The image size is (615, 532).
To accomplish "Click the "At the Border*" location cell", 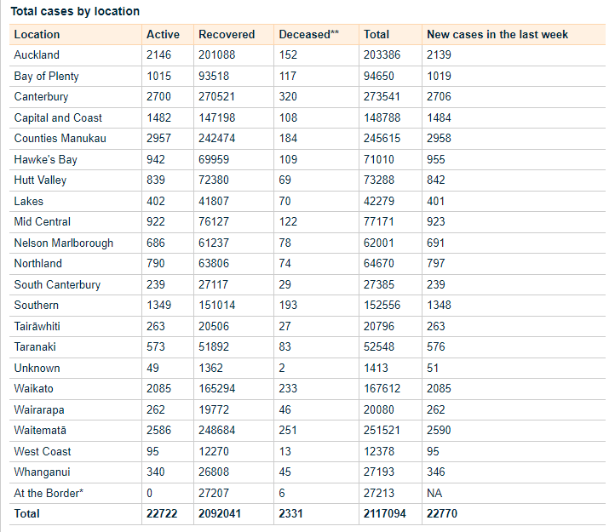I will pyautogui.click(x=49, y=493).
